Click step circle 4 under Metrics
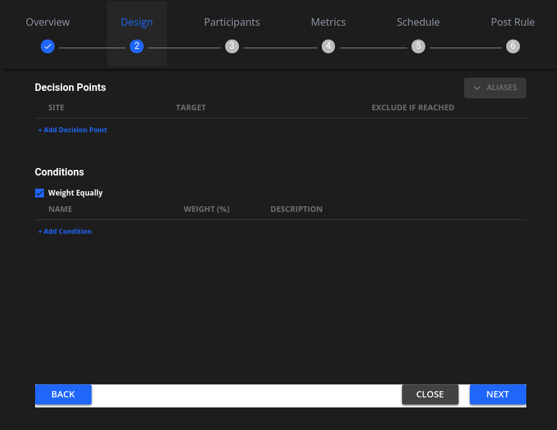The image size is (557, 430). coord(328,46)
